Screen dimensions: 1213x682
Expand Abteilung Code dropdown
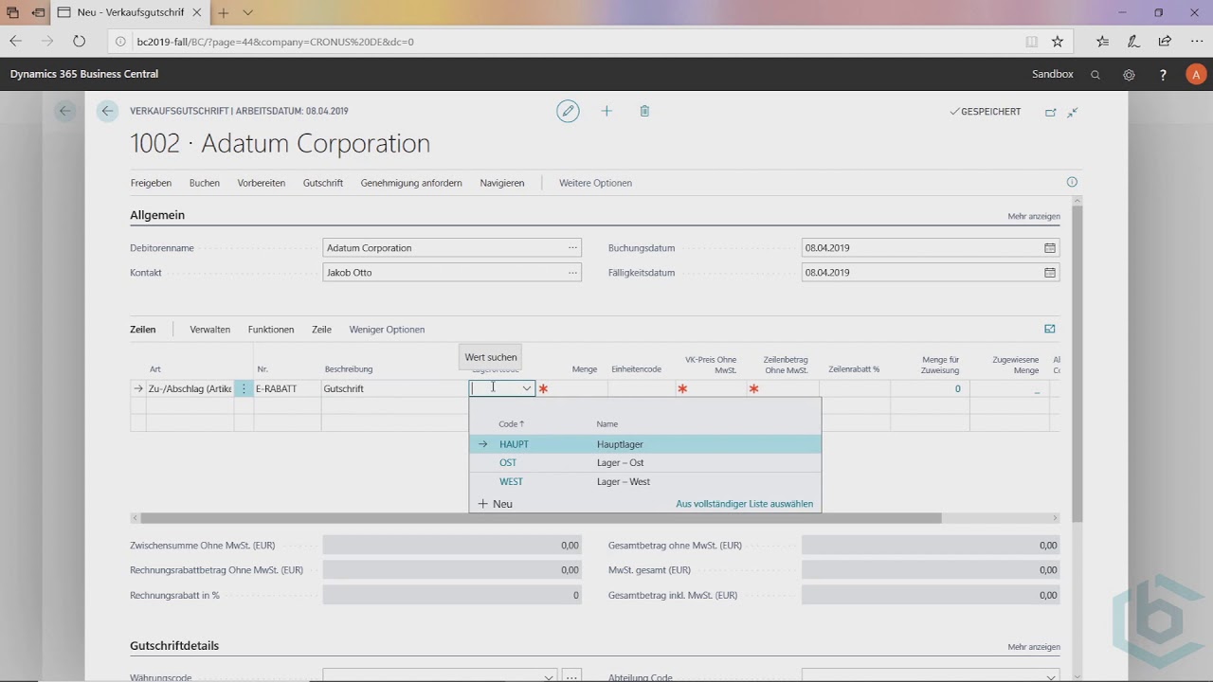pos(1049,676)
